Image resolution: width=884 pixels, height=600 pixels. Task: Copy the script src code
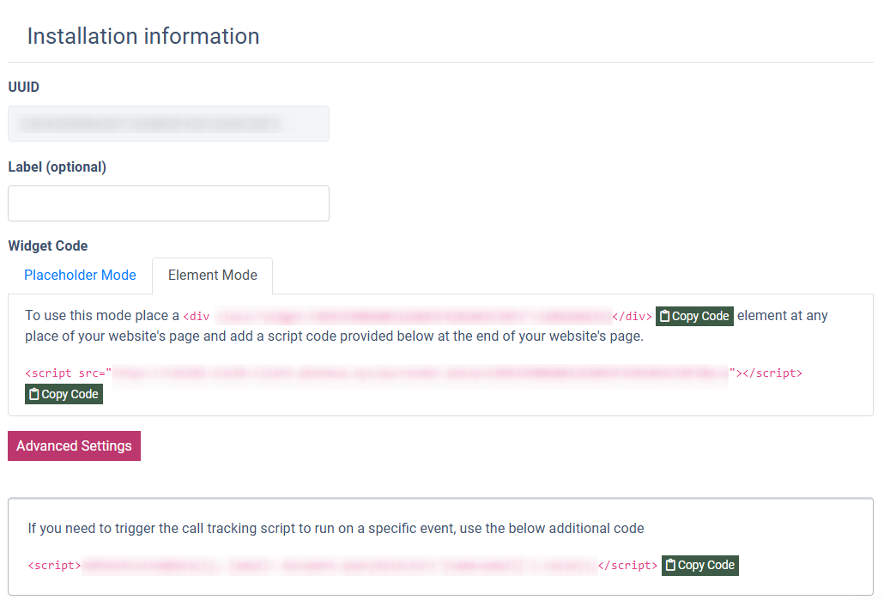(64, 394)
